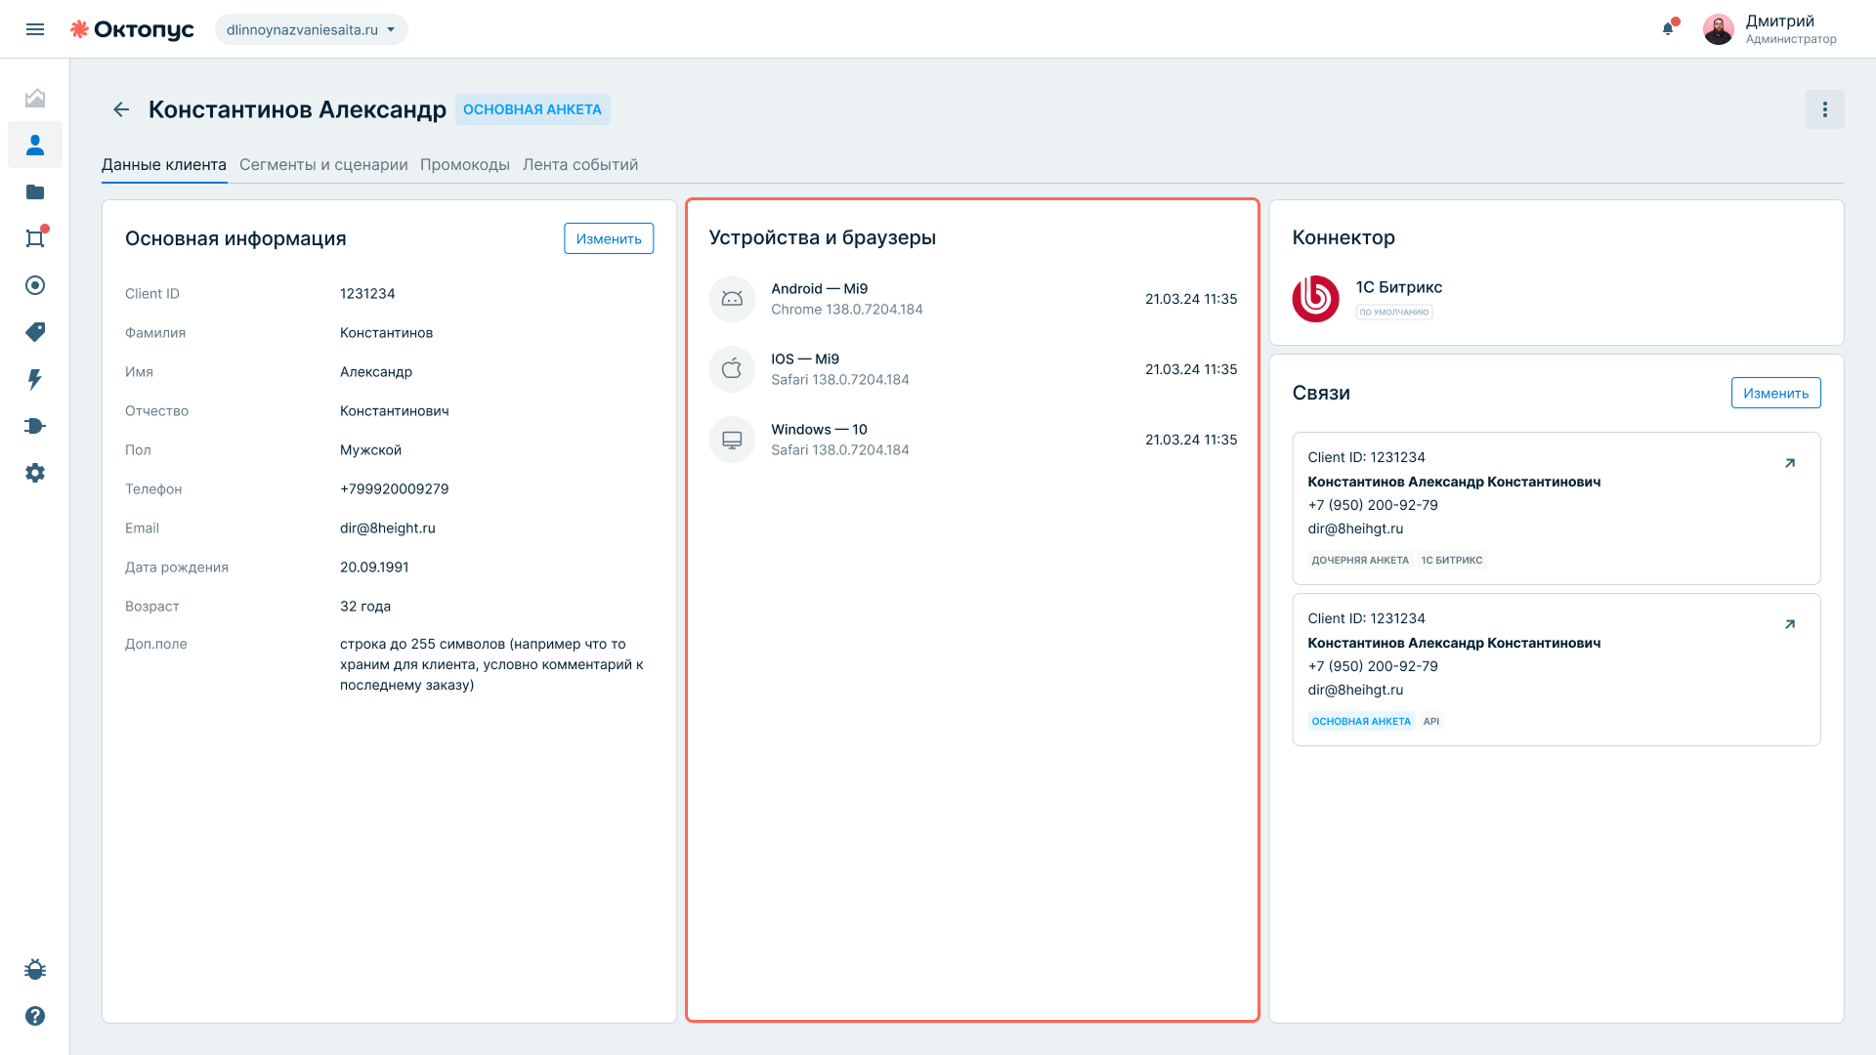This screenshot has width=1876, height=1055.
Task: Click the ПО УМОЛЧАНИЮ badge
Action: click(x=1393, y=313)
